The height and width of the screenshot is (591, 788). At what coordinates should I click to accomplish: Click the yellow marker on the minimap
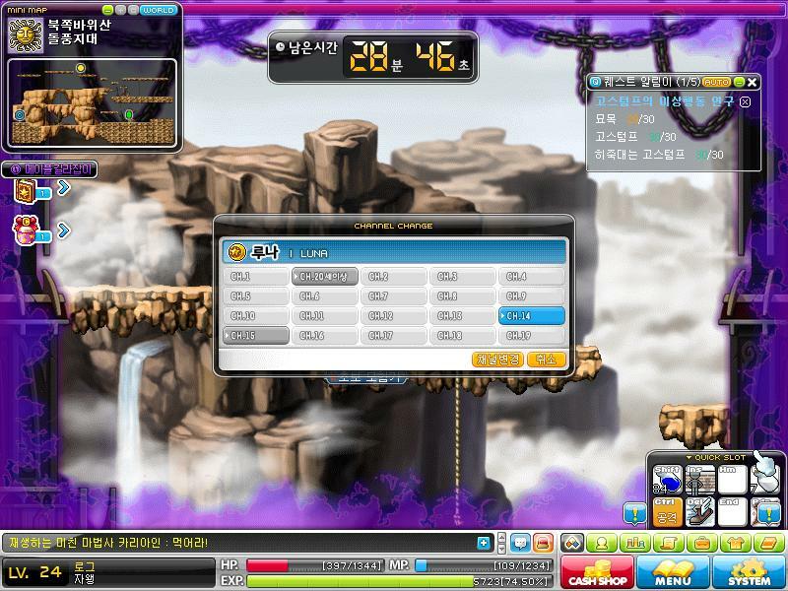81,68
